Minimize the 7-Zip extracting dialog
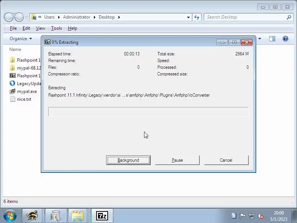The width and height of the screenshot is (297, 223). tap(222, 42)
